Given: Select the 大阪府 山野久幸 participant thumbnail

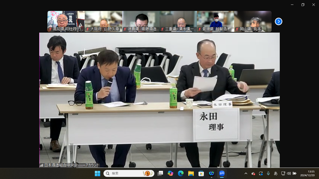Looking at the screenshot, I should tap(104, 21).
